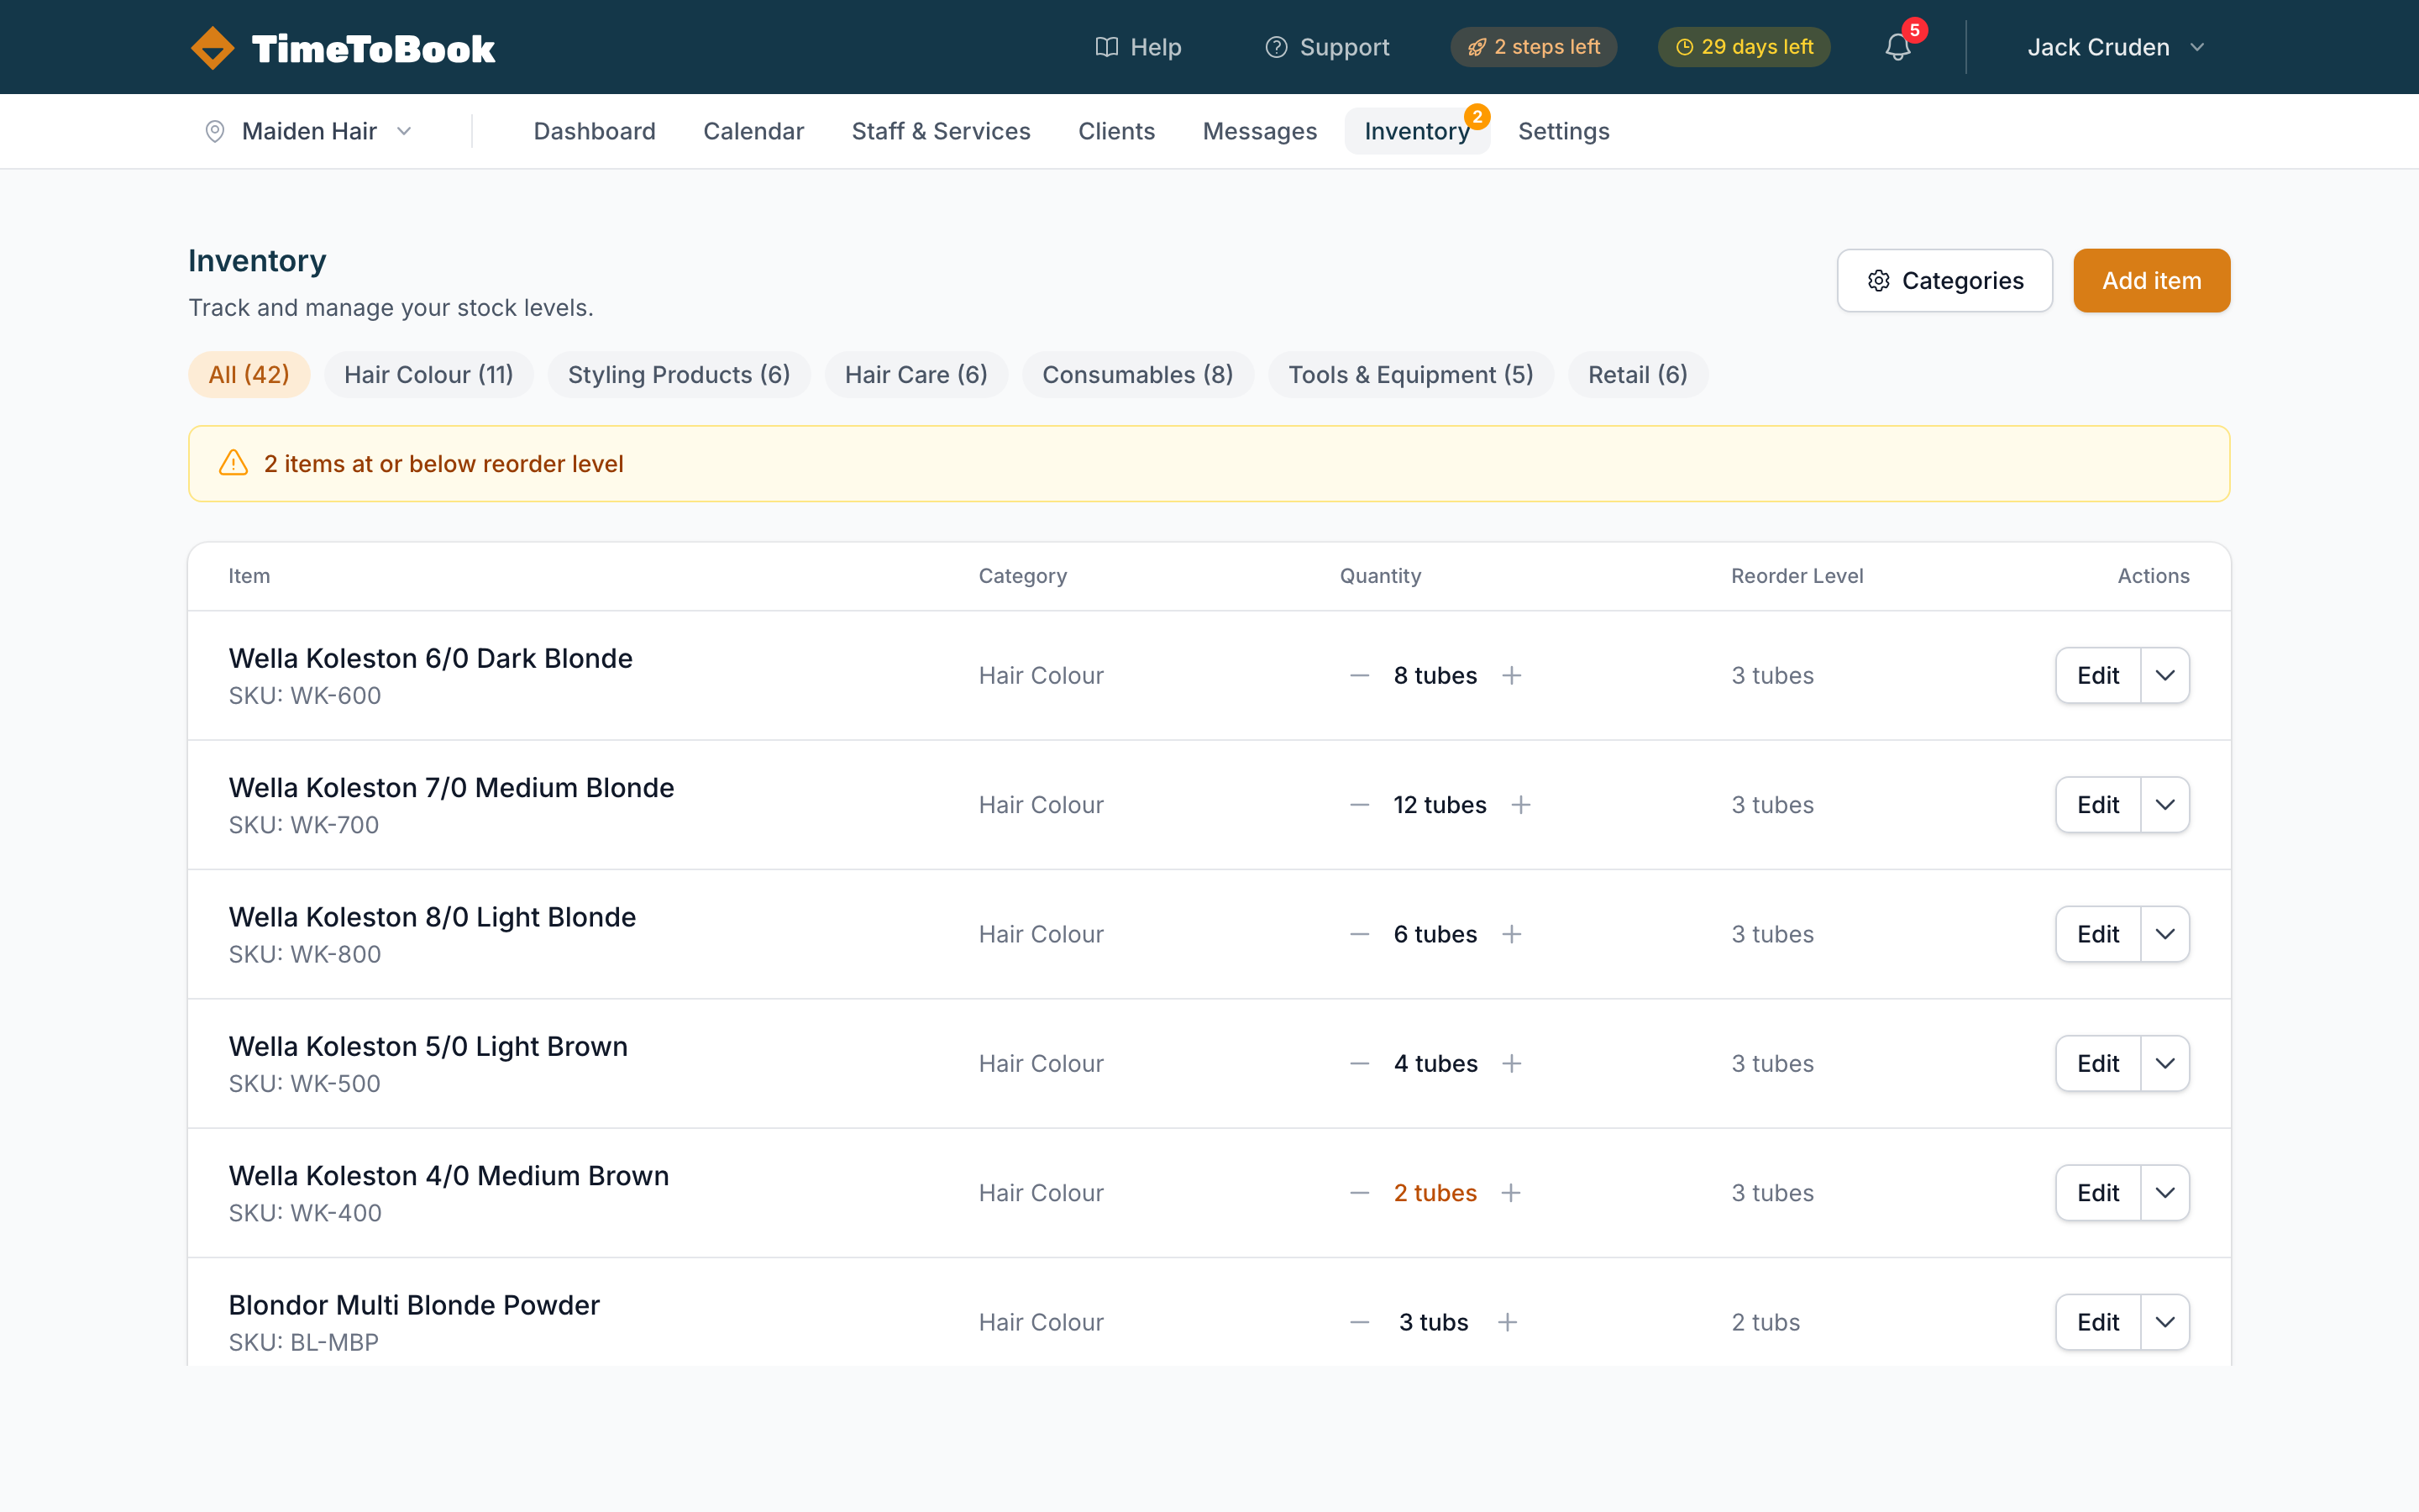The width and height of the screenshot is (2419, 1512).
Task: Open Help from the top navigation
Action: 1137,47
